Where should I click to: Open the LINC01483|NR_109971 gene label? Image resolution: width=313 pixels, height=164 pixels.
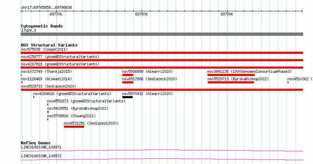(41, 147)
